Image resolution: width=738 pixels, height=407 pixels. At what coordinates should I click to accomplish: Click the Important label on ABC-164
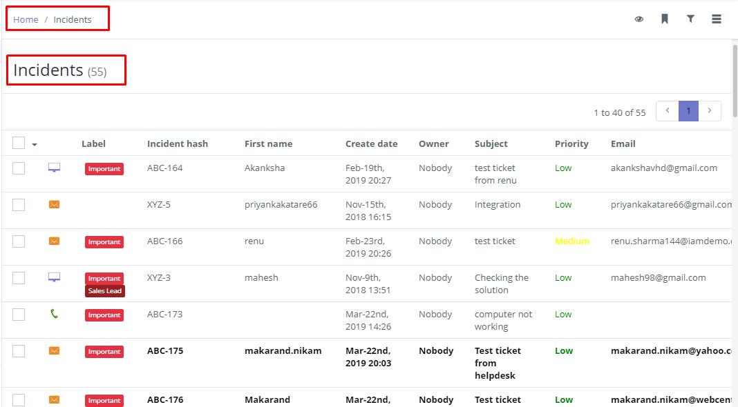pyautogui.click(x=104, y=168)
